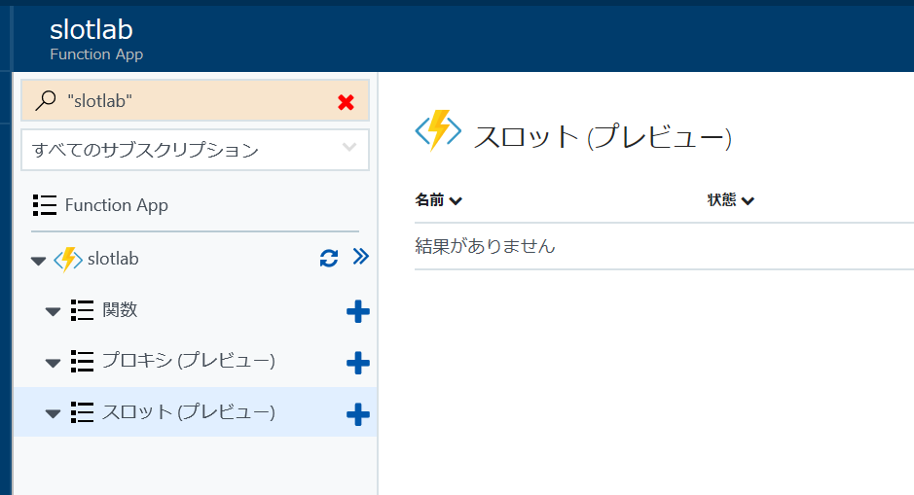The image size is (914, 495).
Task: Collapse the プロキシ (プレビュー) node arrow
Action: click(53, 363)
